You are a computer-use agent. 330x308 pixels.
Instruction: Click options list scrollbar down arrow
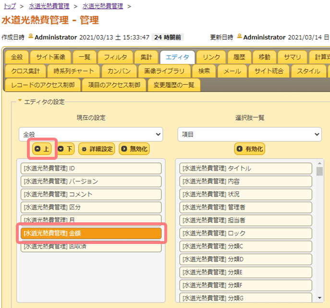[319, 298]
